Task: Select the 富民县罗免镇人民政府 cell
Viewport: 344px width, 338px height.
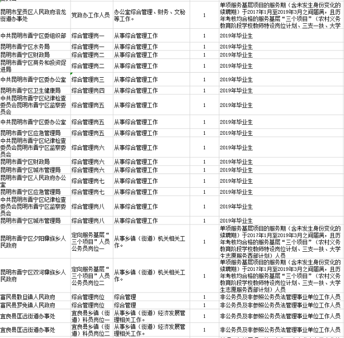Action: 34,305
